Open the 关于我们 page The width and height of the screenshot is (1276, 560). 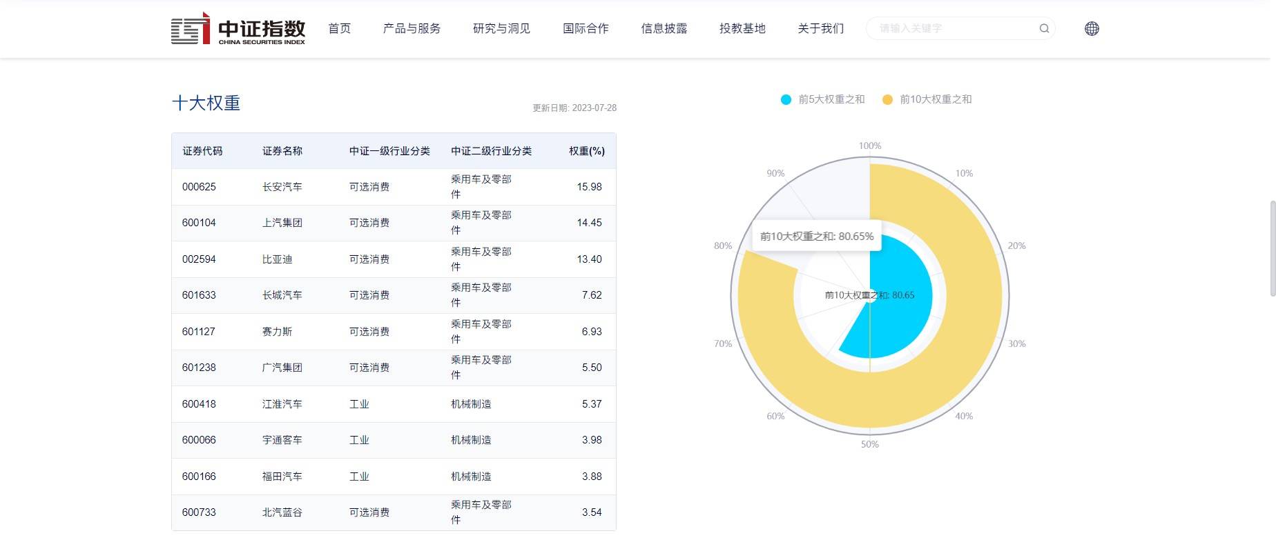[820, 28]
